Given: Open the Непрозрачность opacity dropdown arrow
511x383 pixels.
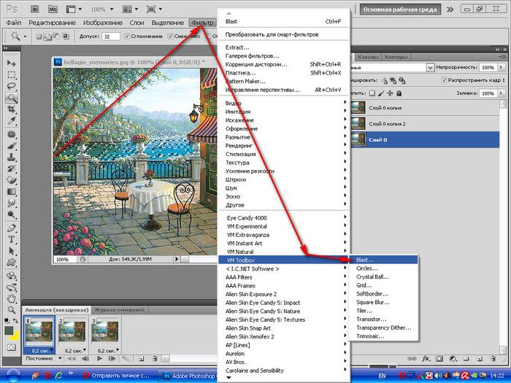Looking at the screenshot, I should point(501,67).
